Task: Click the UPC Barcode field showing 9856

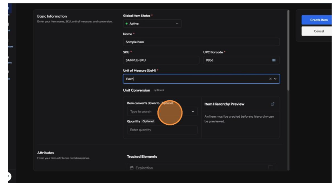Action: coord(241,60)
